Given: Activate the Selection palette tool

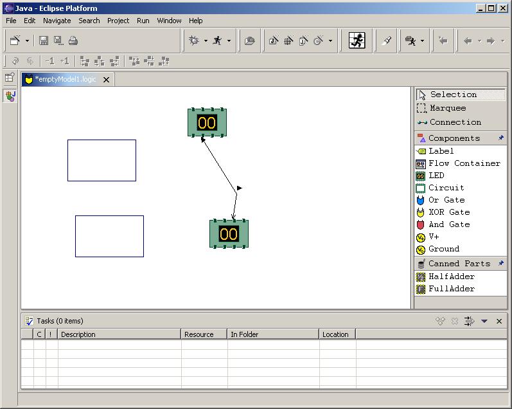Looking at the screenshot, I should 461,95.
